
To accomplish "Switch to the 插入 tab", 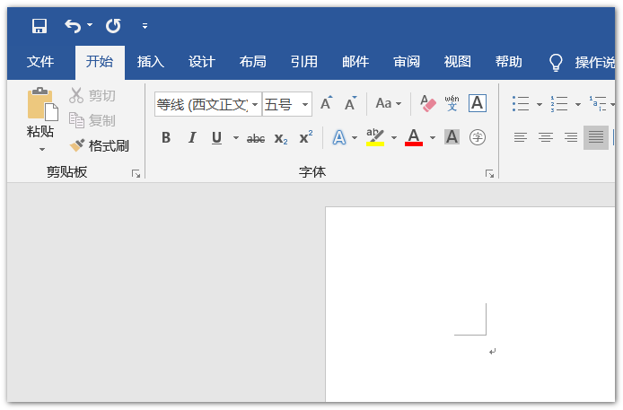I will pos(151,62).
